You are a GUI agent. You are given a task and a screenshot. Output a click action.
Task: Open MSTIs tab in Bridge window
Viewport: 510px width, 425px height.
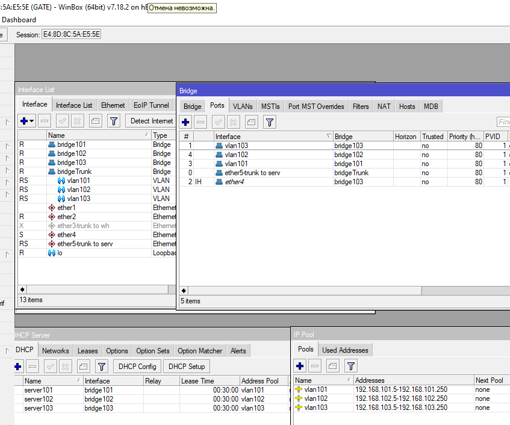(270, 107)
